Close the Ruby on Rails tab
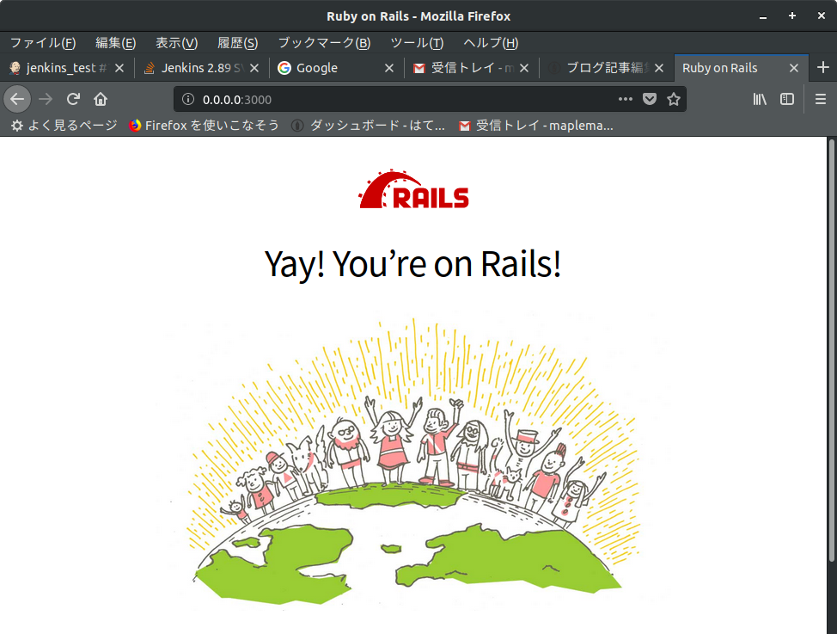The width and height of the screenshot is (837, 634). click(x=794, y=68)
